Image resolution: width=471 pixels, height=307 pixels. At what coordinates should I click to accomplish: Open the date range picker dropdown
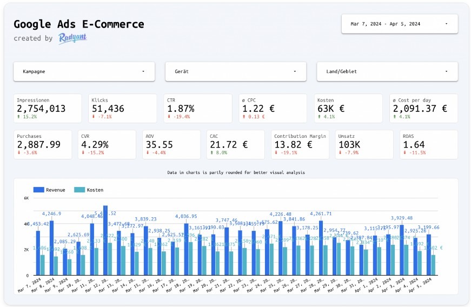click(x=400, y=24)
